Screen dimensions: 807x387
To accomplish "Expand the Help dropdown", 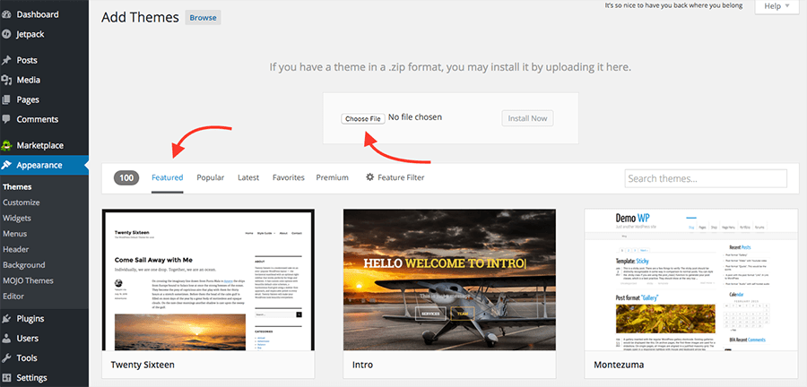I will (776, 6).
